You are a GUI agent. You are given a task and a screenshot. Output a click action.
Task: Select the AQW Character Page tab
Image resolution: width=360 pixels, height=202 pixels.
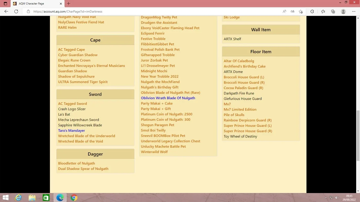tap(38, 4)
